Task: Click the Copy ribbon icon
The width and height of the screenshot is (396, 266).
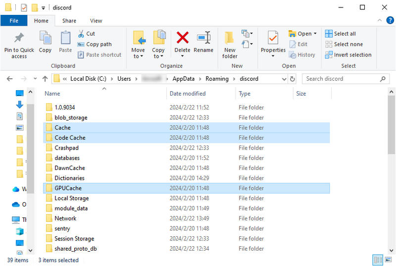Action: tap(45, 38)
